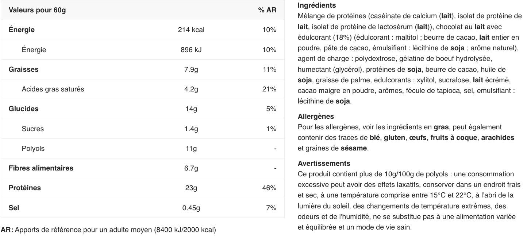Click the Polyols row label

click(x=33, y=148)
